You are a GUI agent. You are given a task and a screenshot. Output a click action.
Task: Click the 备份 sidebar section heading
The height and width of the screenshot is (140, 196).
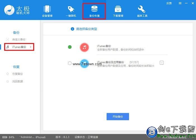coord(16,33)
